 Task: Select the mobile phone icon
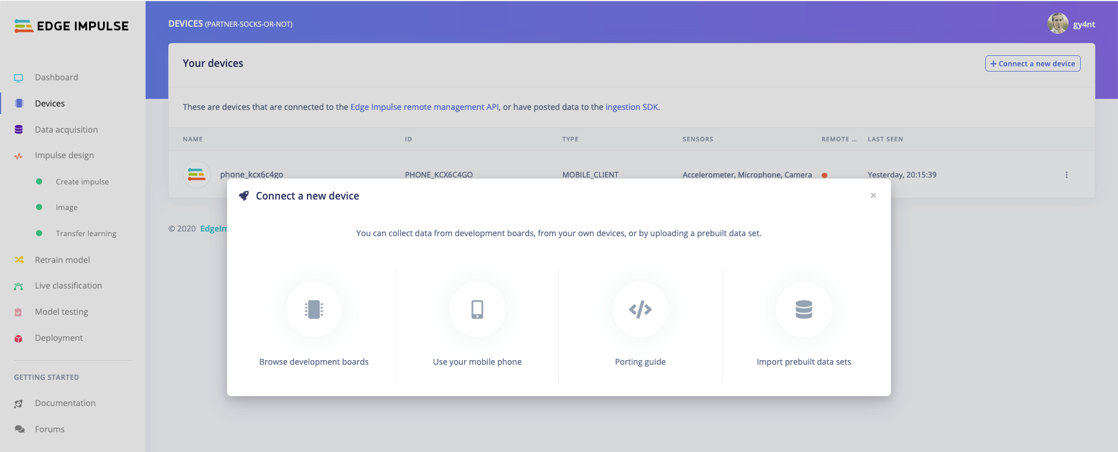pyautogui.click(x=477, y=309)
